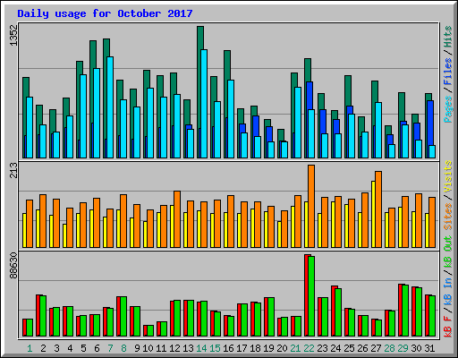Click the 213 axis value

tap(13, 170)
